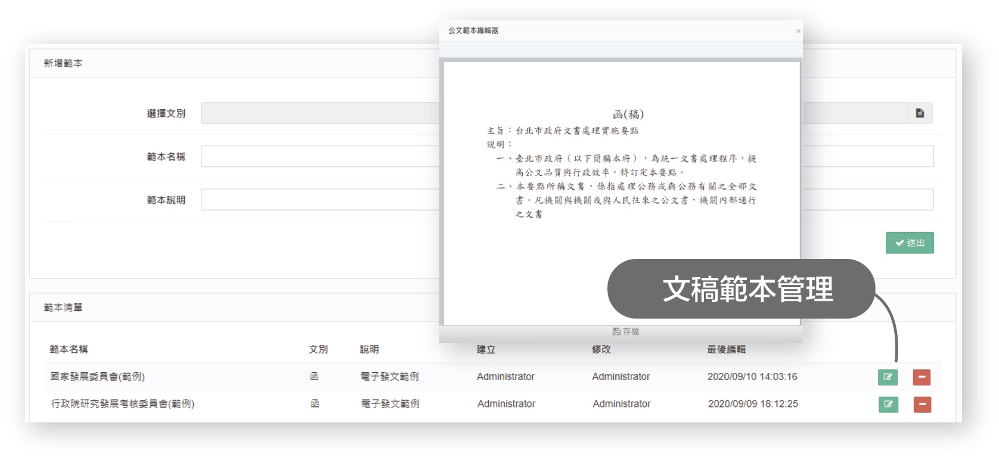Click the 函(稿) title in the editor

[x=628, y=114]
